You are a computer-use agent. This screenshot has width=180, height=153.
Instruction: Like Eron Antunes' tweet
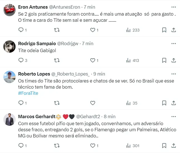[x=93, y=30]
